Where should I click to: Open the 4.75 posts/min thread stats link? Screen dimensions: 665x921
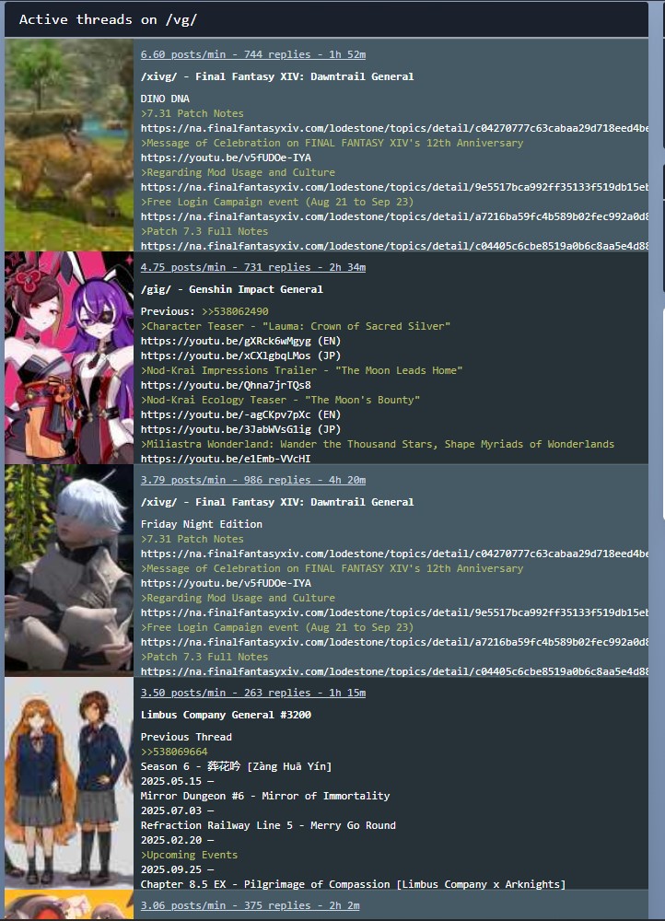253,267
